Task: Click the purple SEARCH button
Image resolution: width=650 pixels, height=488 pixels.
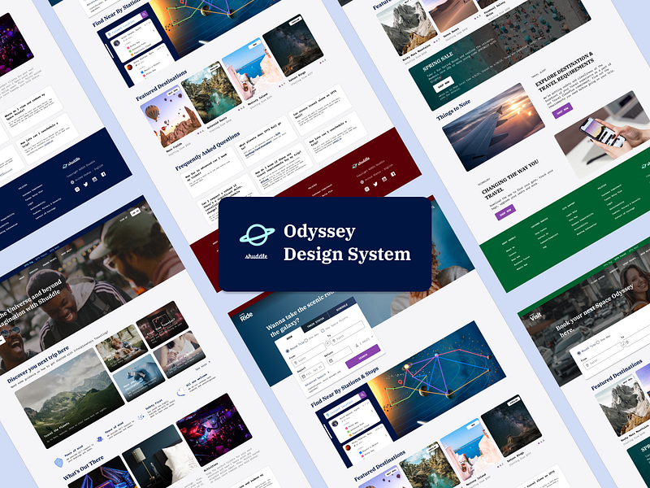Action: pyautogui.click(x=363, y=356)
